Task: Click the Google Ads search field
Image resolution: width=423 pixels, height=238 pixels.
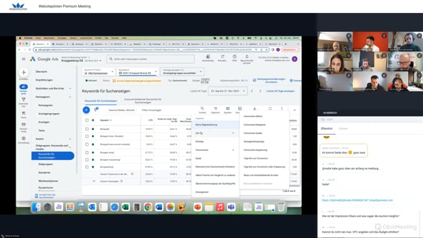Action: click(x=150, y=59)
